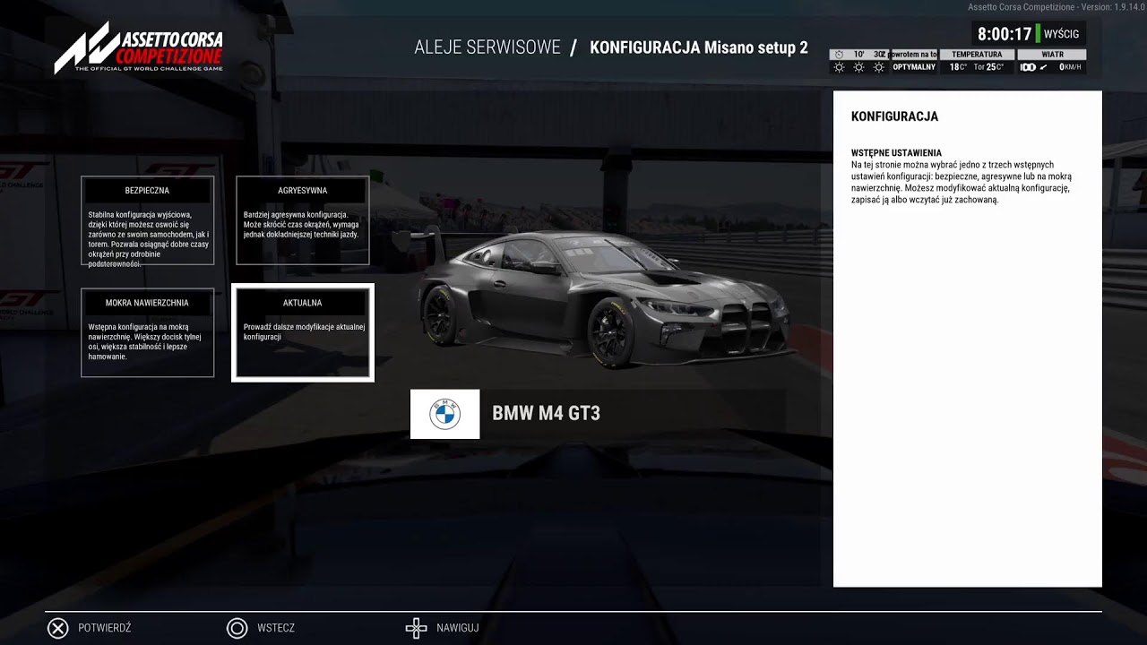The image size is (1147, 645).
Task: Click the WYŚCIG session label
Action: (1061, 34)
